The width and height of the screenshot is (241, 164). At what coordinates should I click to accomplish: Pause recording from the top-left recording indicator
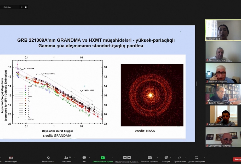(x=21, y=7)
